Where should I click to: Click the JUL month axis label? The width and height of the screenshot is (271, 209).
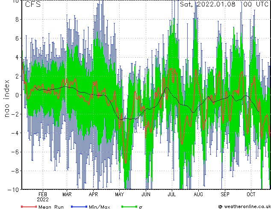coord(172,194)
